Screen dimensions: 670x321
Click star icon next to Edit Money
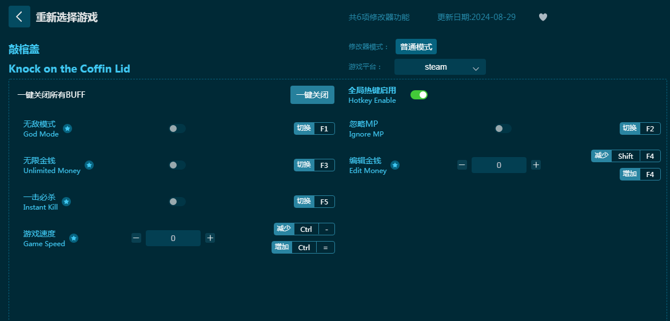[x=395, y=165]
